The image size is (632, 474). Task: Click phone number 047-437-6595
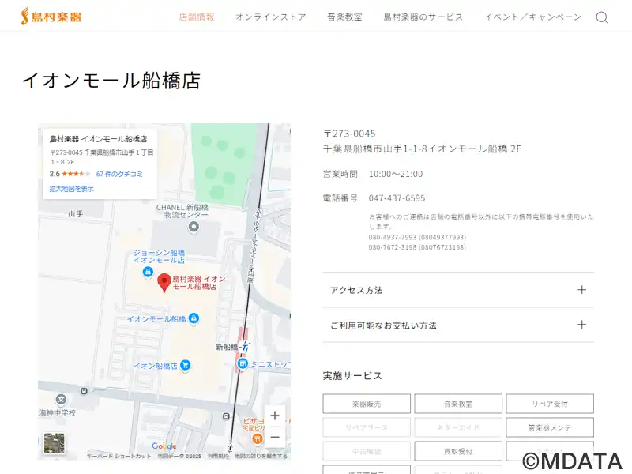(x=397, y=198)
